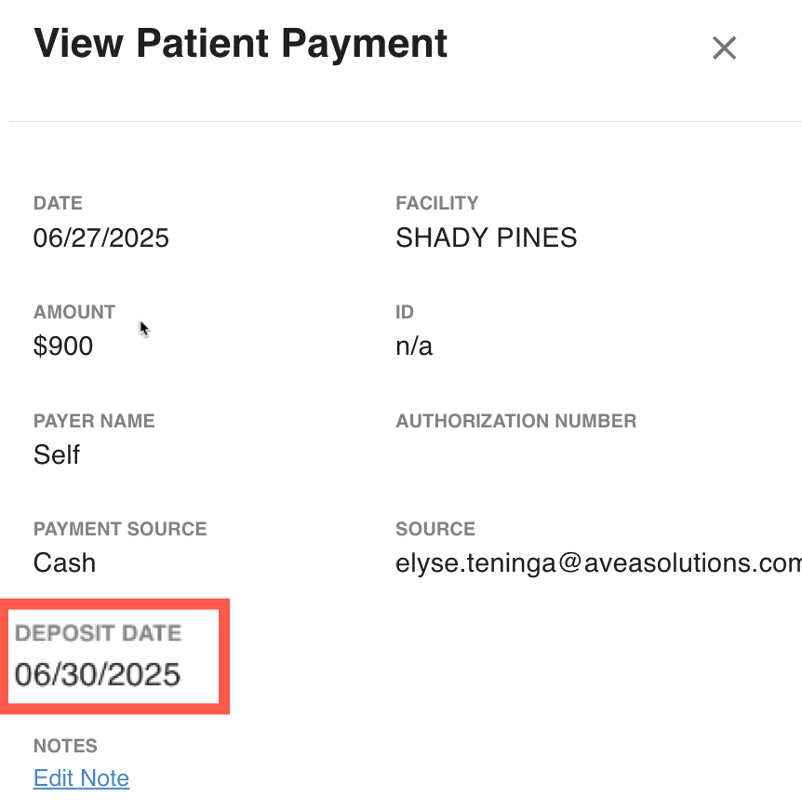The width and height of the screenshot is (802, 812).
Task: Close the View Patient Payment dialog
Action: (x=724, y=48)
